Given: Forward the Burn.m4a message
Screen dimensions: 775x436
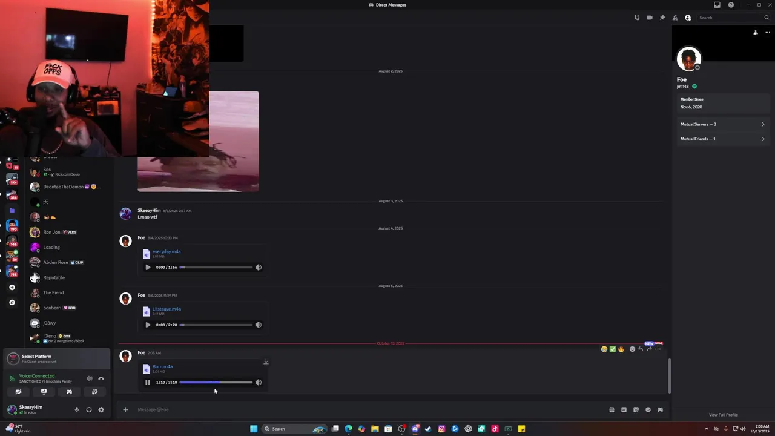Looking at the screenshot, I should click(649, 349).
